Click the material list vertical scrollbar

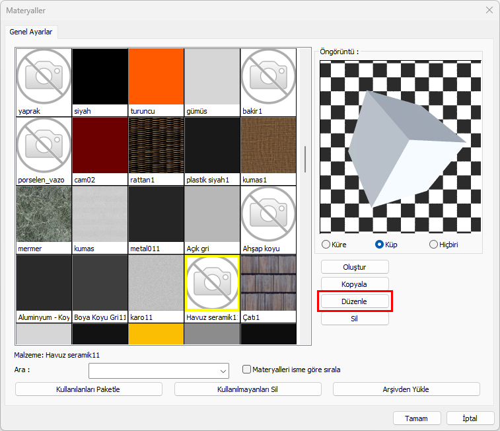click(304, 159)
